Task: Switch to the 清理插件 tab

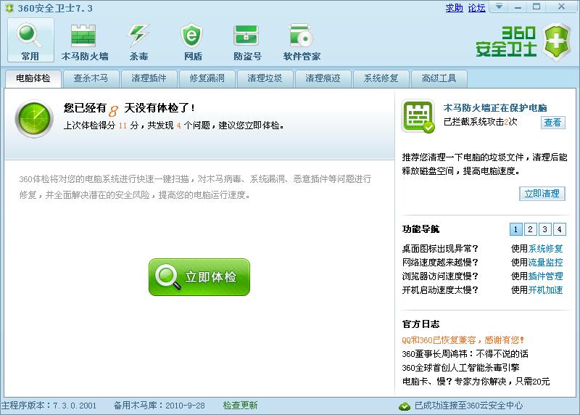Action: pyautogui.click(x=149, y=78)
